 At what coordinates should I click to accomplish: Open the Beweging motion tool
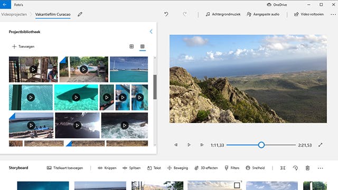[177, 168]
